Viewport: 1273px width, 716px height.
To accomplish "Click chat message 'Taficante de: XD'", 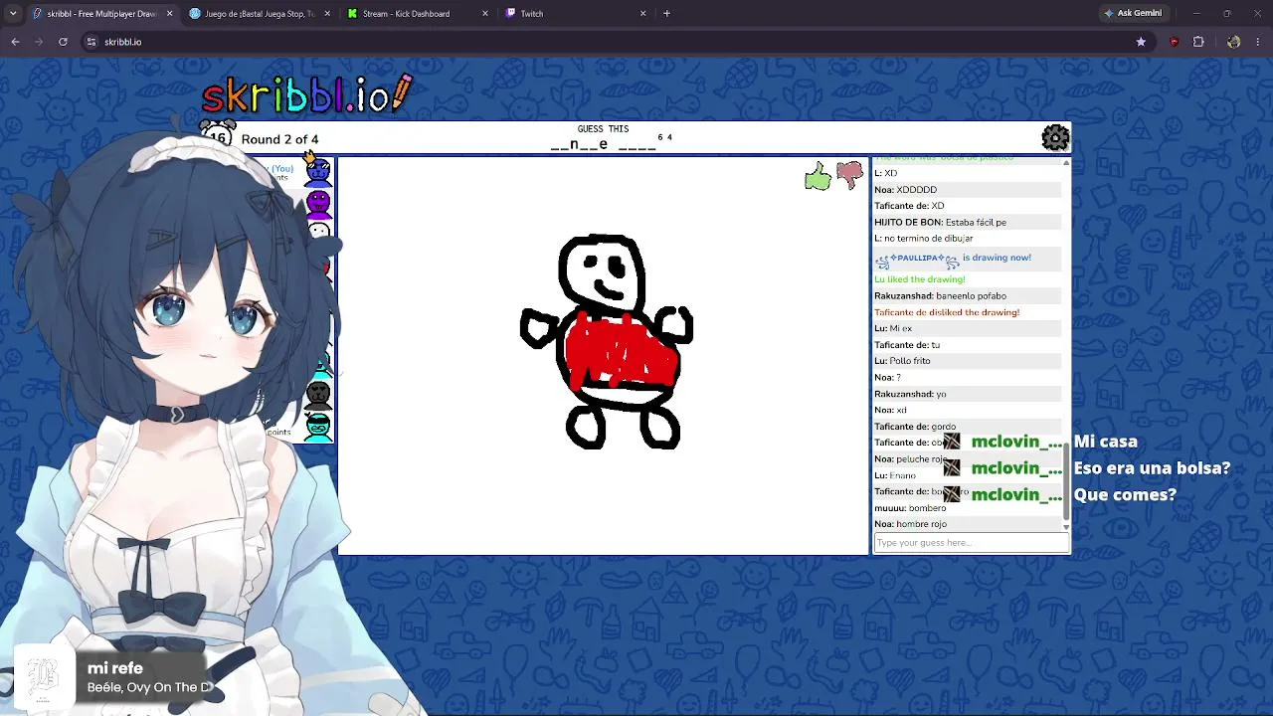I will [909, 206].
